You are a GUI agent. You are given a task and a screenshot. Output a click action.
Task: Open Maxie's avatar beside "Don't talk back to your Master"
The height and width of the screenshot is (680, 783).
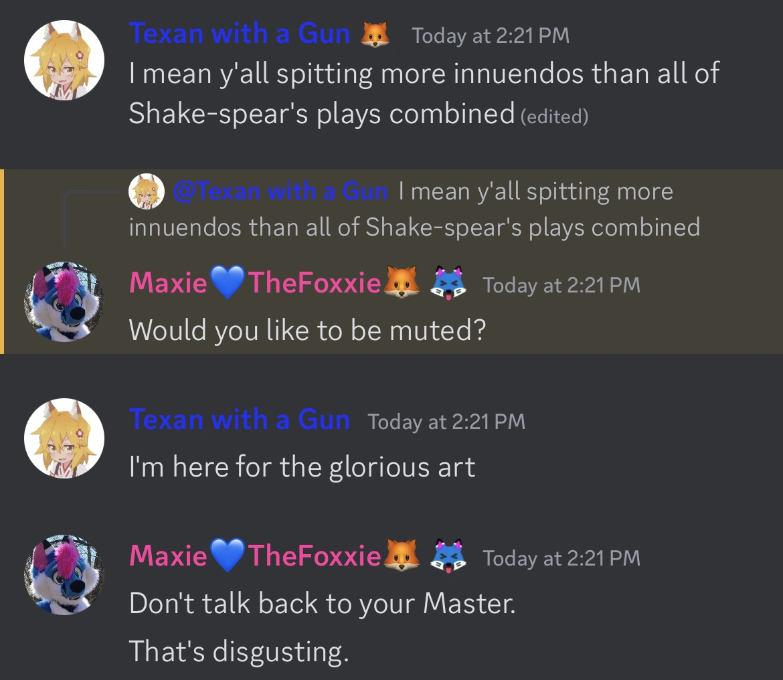(64, 575)
